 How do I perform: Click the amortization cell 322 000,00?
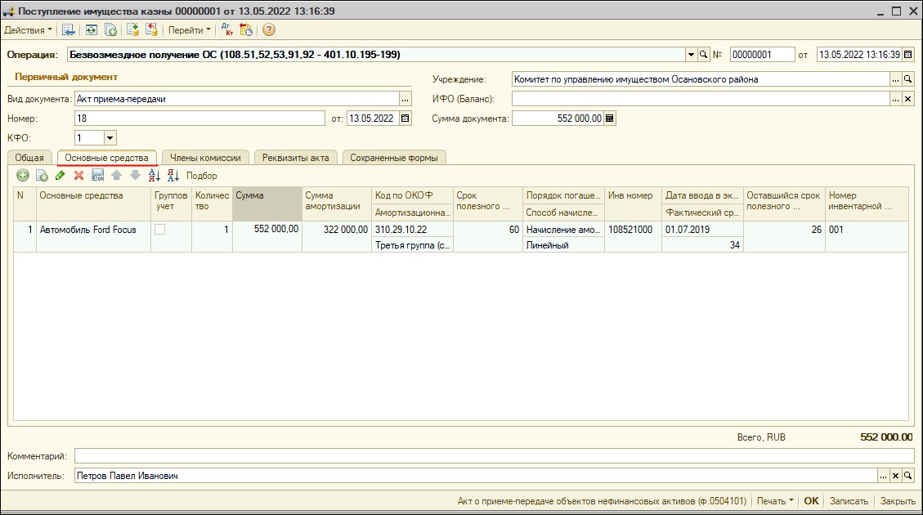pos(337,236)
